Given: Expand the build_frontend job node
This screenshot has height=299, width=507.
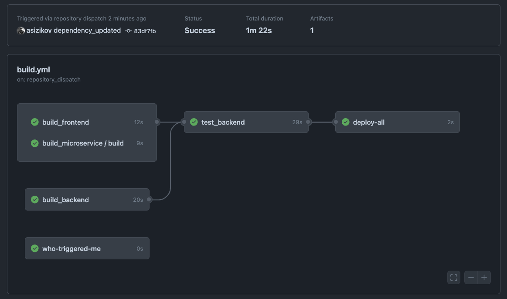Looking at the screenshot, I should pyautogui.click(x=65, y=122).
